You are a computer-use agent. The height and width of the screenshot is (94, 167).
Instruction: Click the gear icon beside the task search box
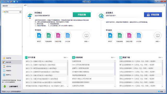click(20, 12)
